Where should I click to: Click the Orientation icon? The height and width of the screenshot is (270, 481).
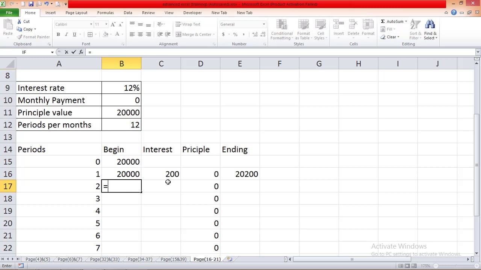point(160,24)
